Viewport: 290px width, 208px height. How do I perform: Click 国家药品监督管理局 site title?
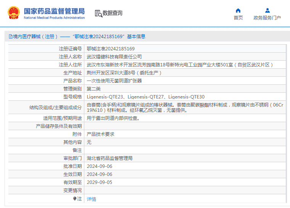[x=54, y=11]
